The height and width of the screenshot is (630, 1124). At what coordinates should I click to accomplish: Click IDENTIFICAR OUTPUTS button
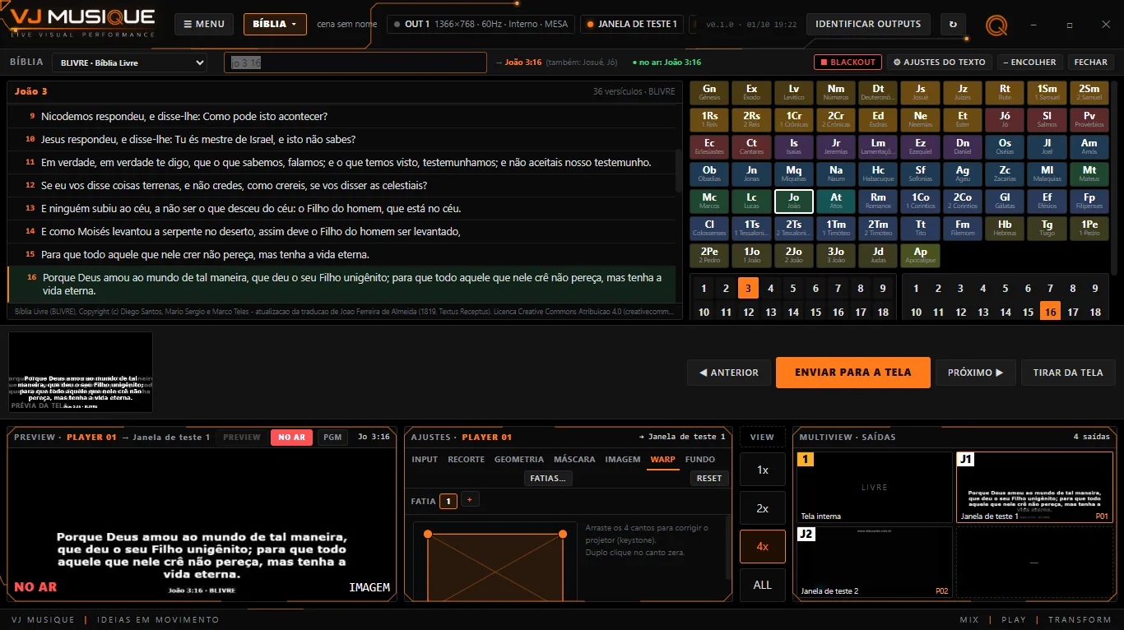click(868, 25)
